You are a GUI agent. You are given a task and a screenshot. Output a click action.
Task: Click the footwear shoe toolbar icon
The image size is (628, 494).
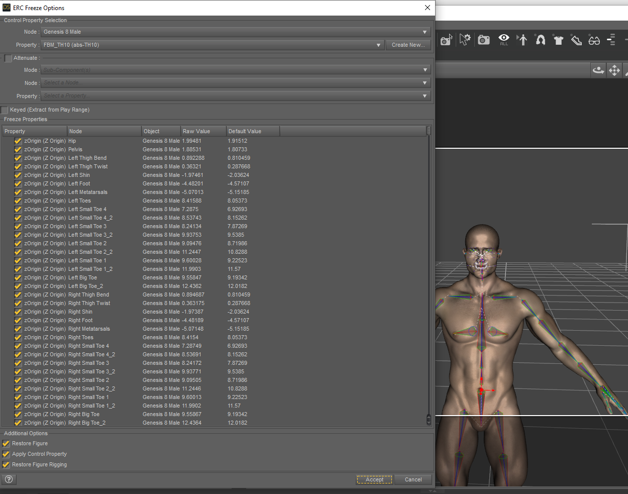point(576,40)
